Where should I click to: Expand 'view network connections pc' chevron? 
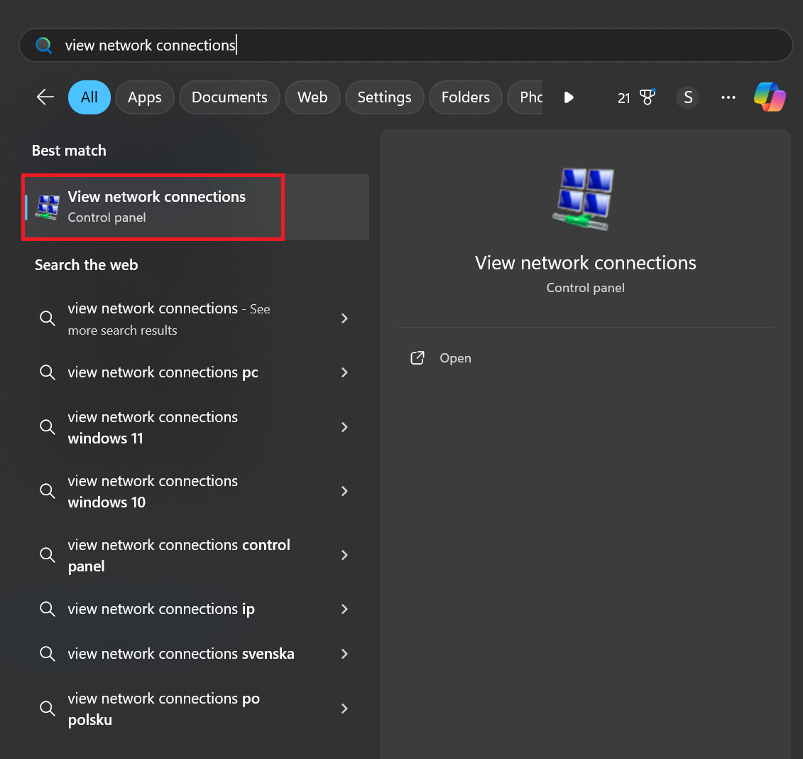344,372
